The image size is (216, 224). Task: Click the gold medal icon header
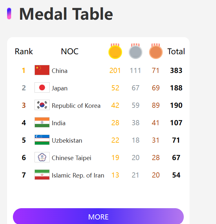(x=115, y=52)
